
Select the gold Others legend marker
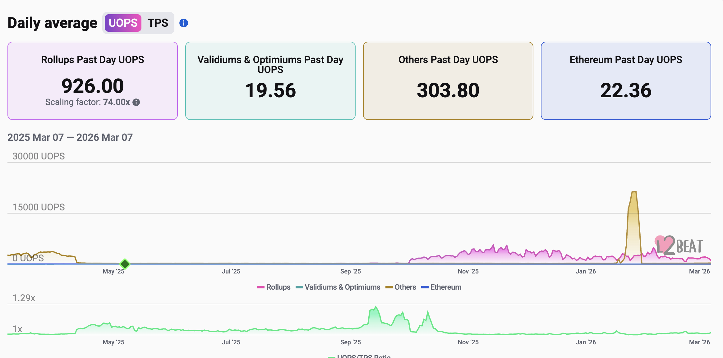(x=389, y=287)
